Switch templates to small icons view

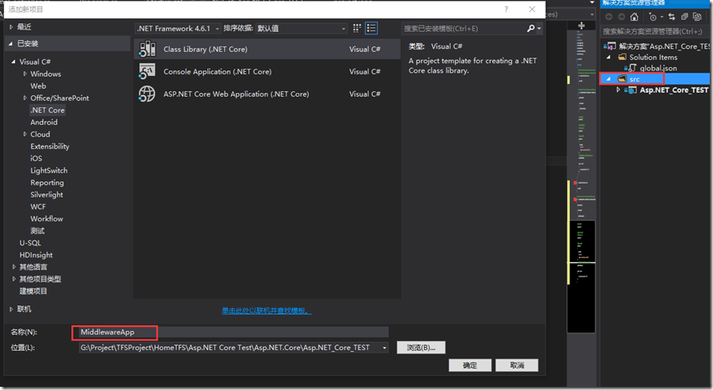357,28
